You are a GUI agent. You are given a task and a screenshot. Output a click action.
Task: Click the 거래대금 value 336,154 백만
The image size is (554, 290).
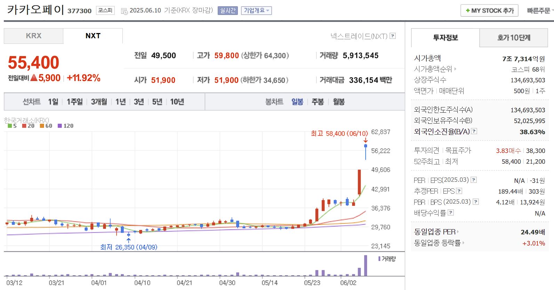tap(370, 80)
